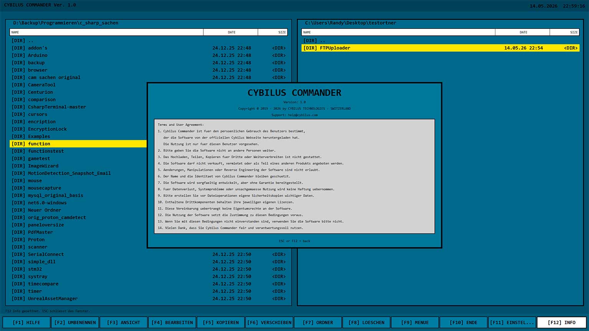This screenshot has width=589, height=331.
Task: Click the F6 VERSCHIEBEN button
Action: [x=269, y=323]
